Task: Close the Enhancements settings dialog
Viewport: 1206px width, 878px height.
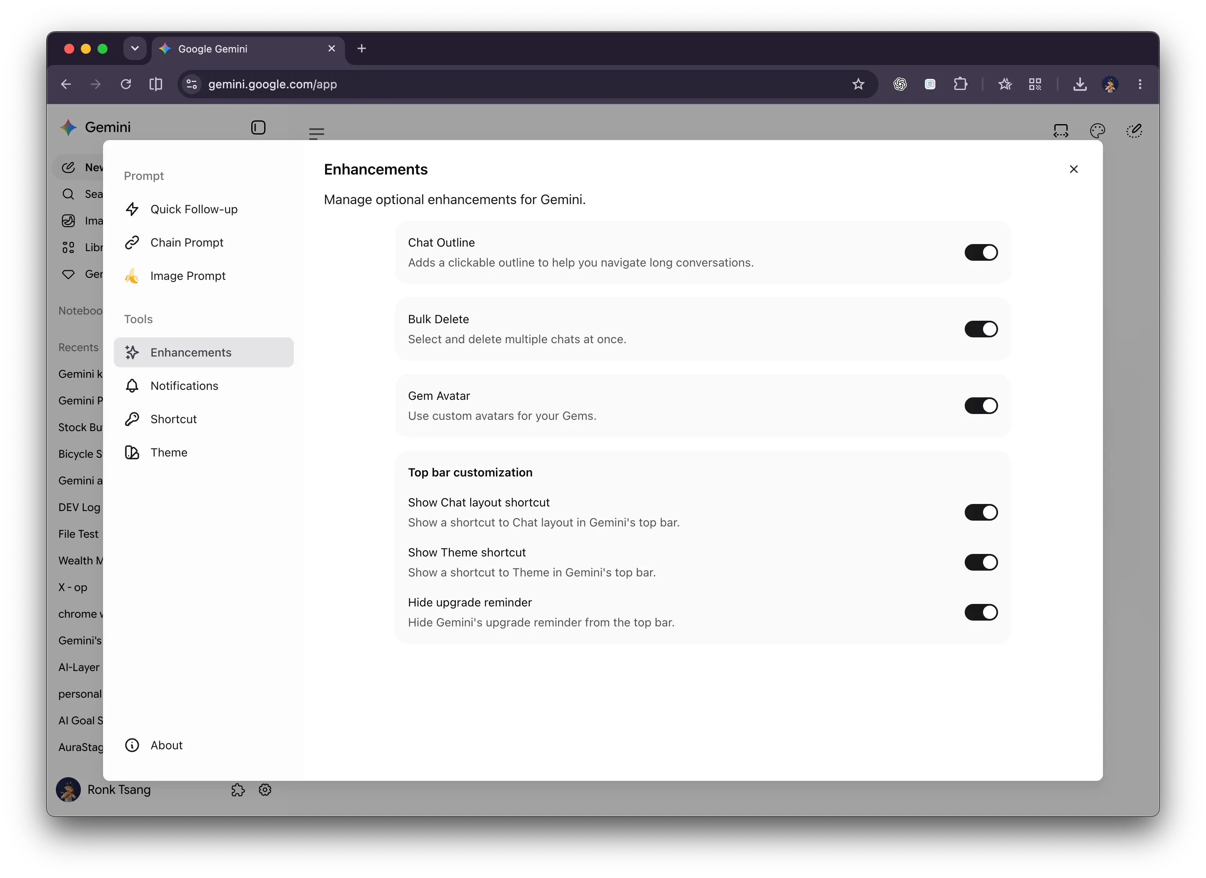Action: [x=1073, y=169]
